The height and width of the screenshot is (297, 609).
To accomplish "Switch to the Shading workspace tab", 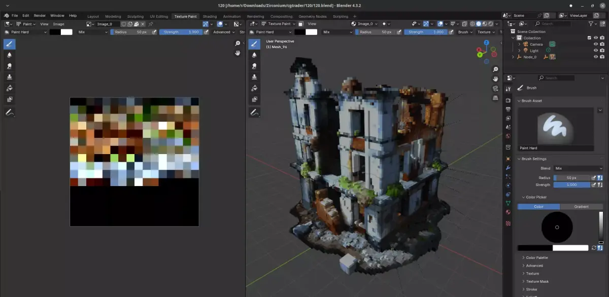I will click(x=210, y=16).
